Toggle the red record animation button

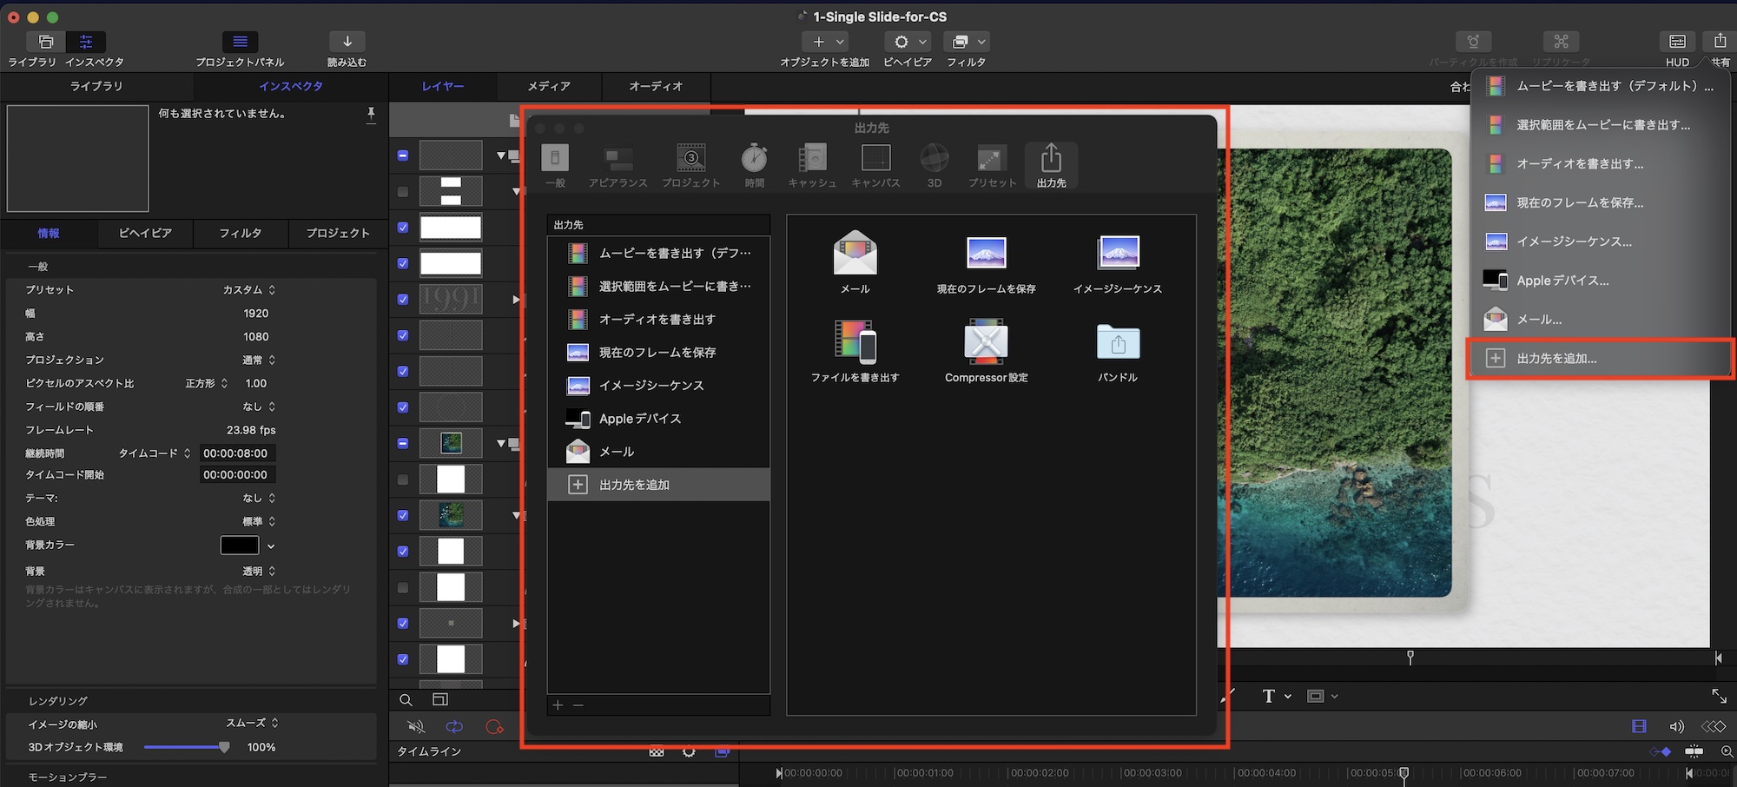click(x=494, y=726)
